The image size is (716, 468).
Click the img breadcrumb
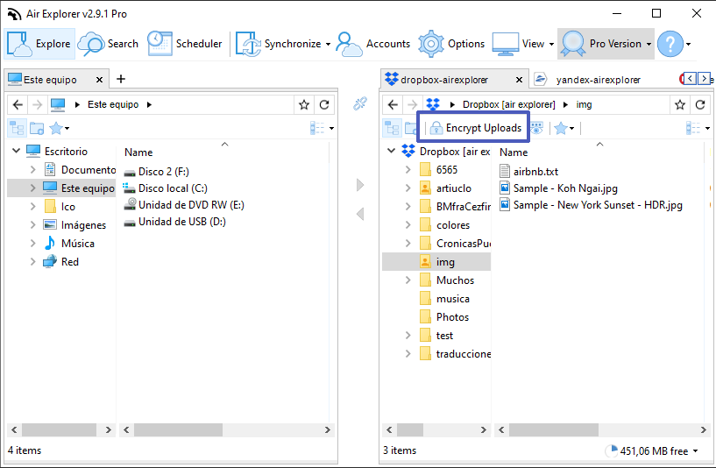point(584,104)
